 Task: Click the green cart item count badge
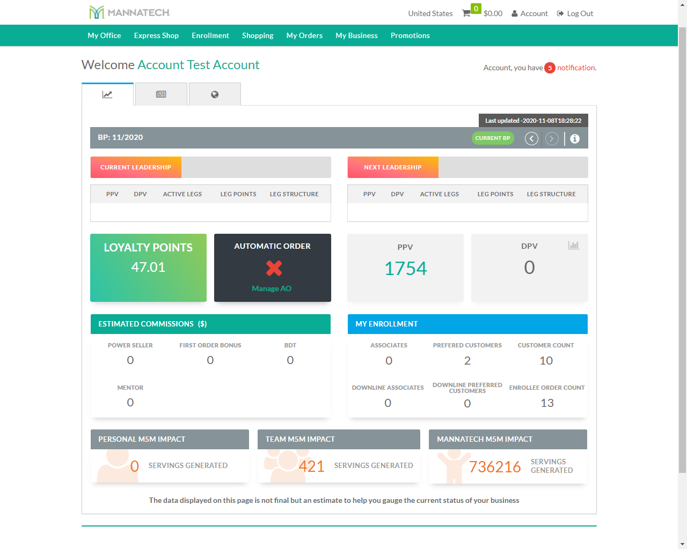(x=476, y=9)
